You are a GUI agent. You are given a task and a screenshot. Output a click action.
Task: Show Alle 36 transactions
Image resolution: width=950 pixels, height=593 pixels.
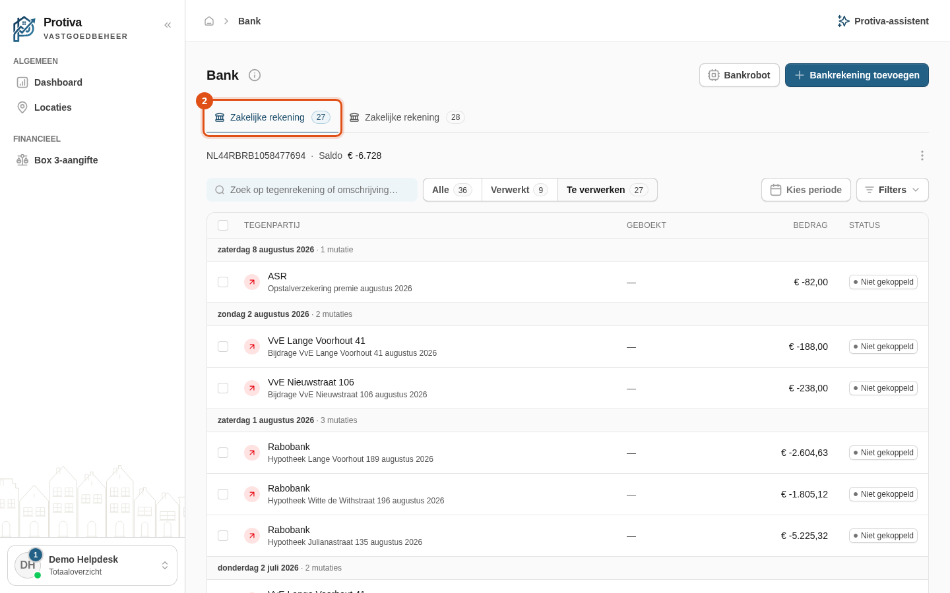452,190
